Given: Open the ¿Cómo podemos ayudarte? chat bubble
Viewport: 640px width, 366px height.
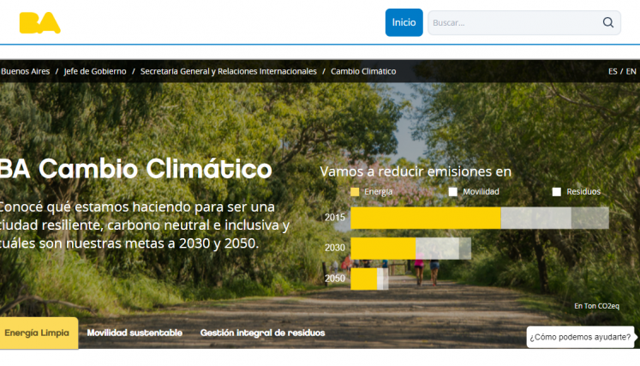Looking at the screenshot, I should tap(580, 337).
